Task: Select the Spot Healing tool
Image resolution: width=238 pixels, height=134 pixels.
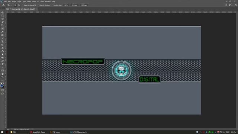Action: coord(3,35)
